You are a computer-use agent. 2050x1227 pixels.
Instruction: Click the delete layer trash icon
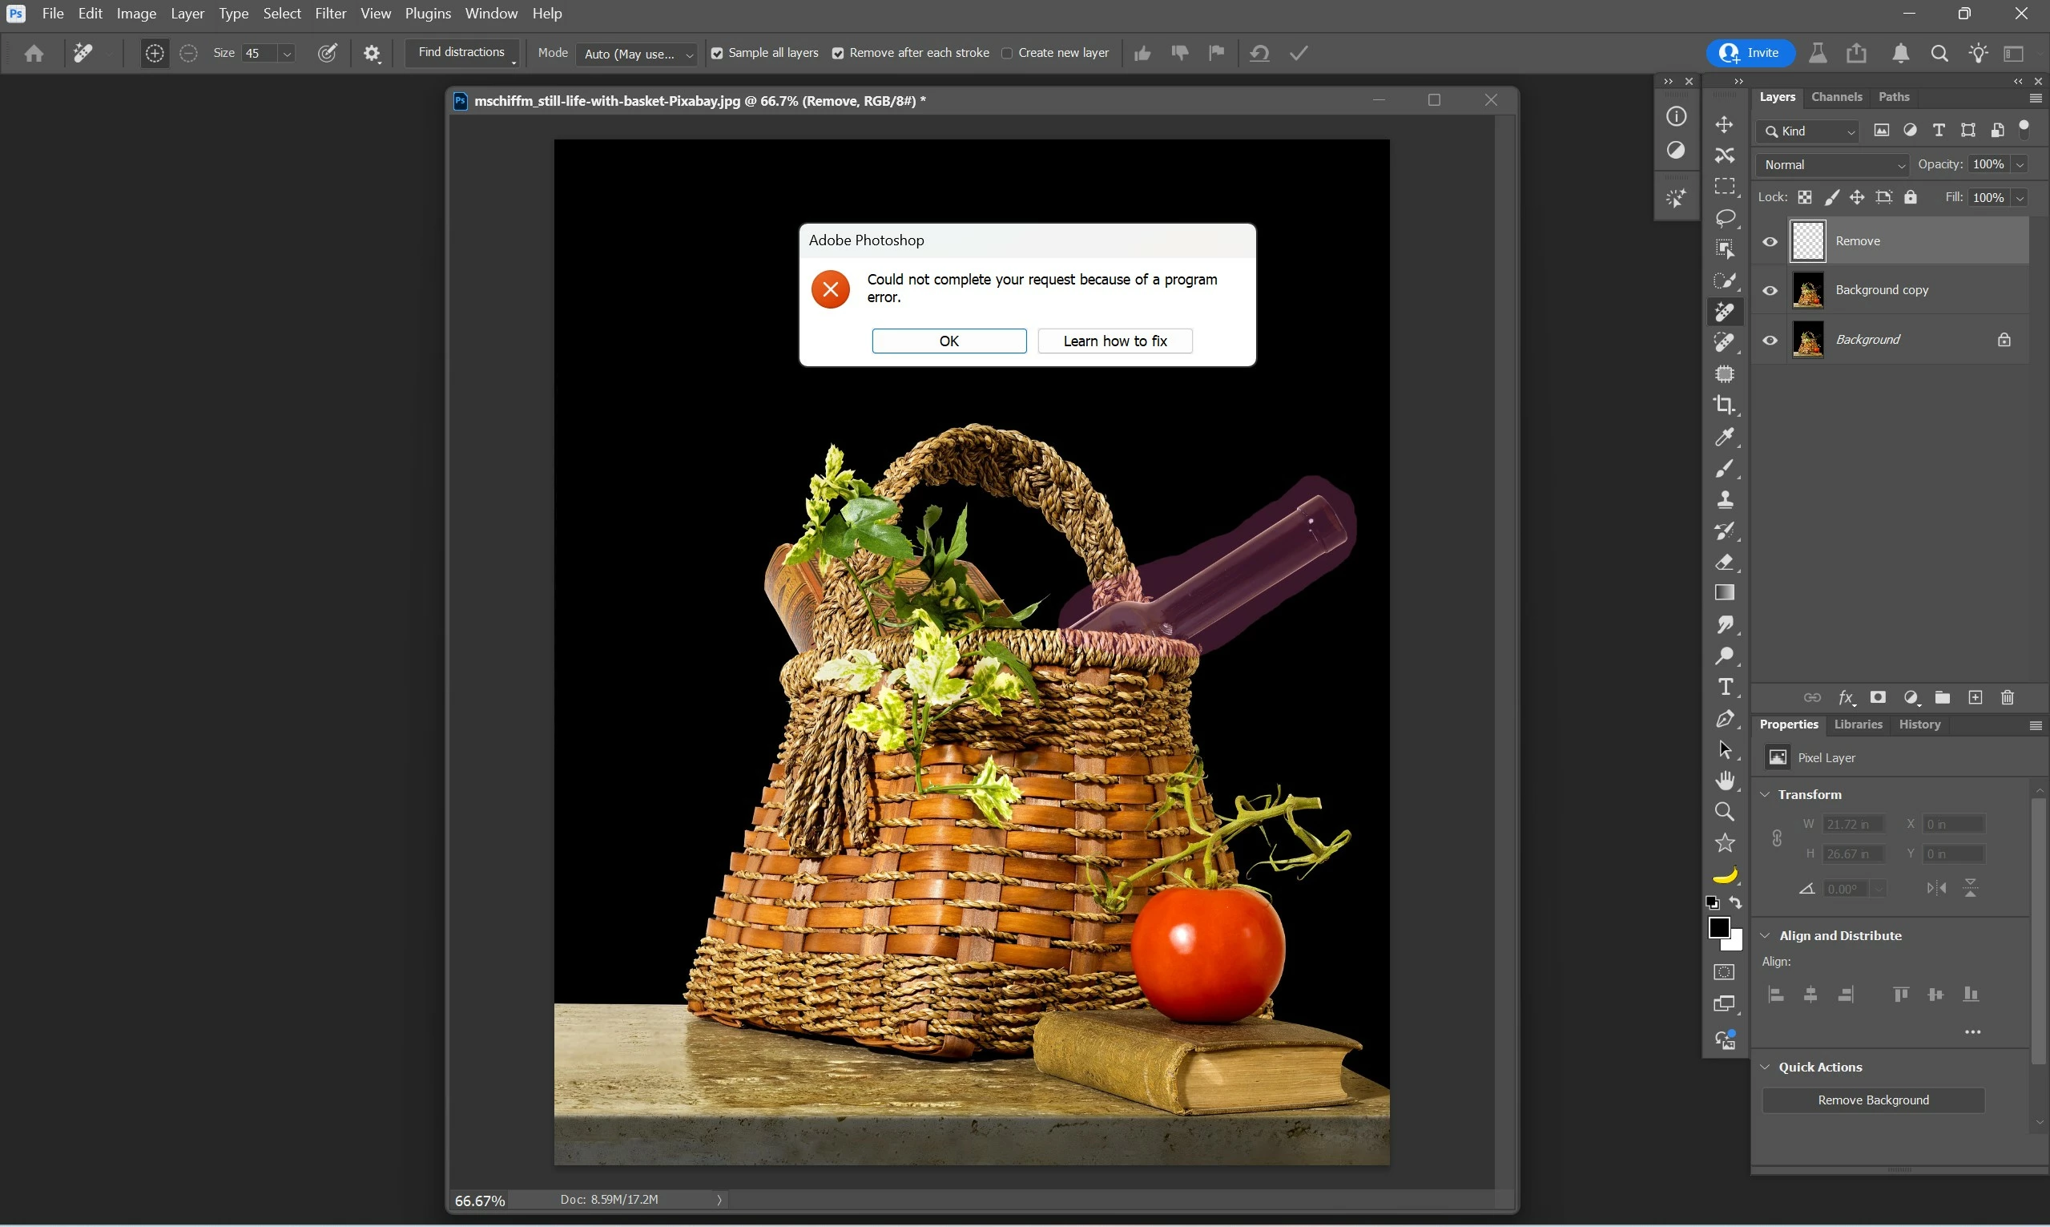[x=2007, y=698]
